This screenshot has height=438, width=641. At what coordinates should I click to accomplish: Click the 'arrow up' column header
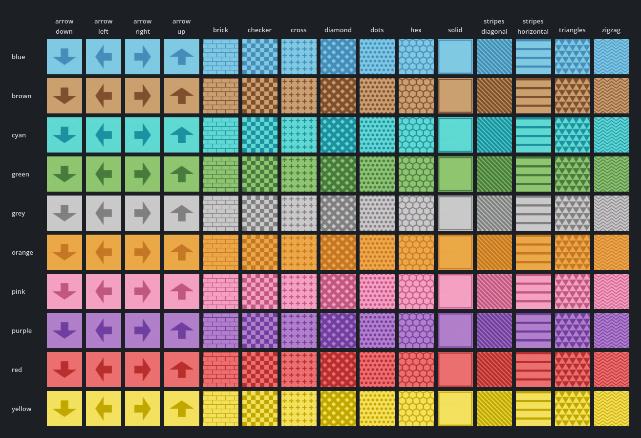pyautogui.click(x=182, y=26)
